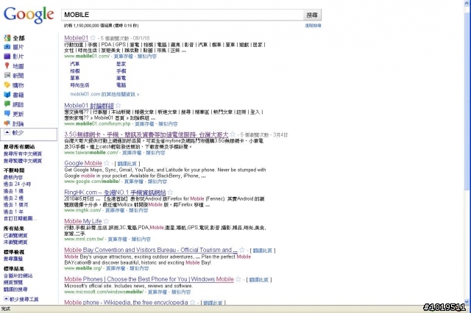Select the All results icon in sidebar
The width and height of the screenshot is (471, 313).
[7, 38]
